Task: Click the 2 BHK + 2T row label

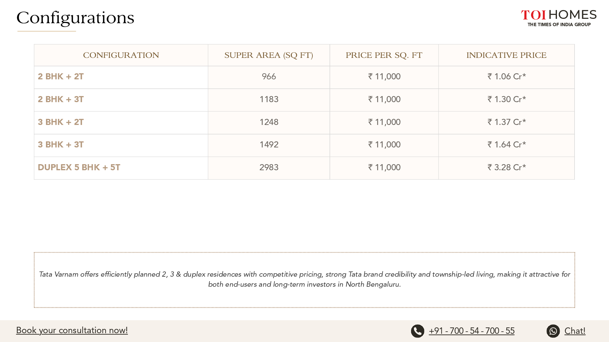Action: (61, 77)
